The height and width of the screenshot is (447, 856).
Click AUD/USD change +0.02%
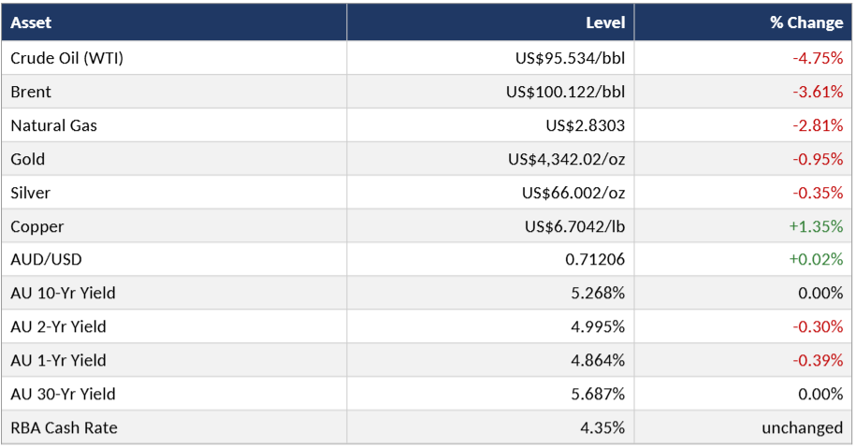816,259
